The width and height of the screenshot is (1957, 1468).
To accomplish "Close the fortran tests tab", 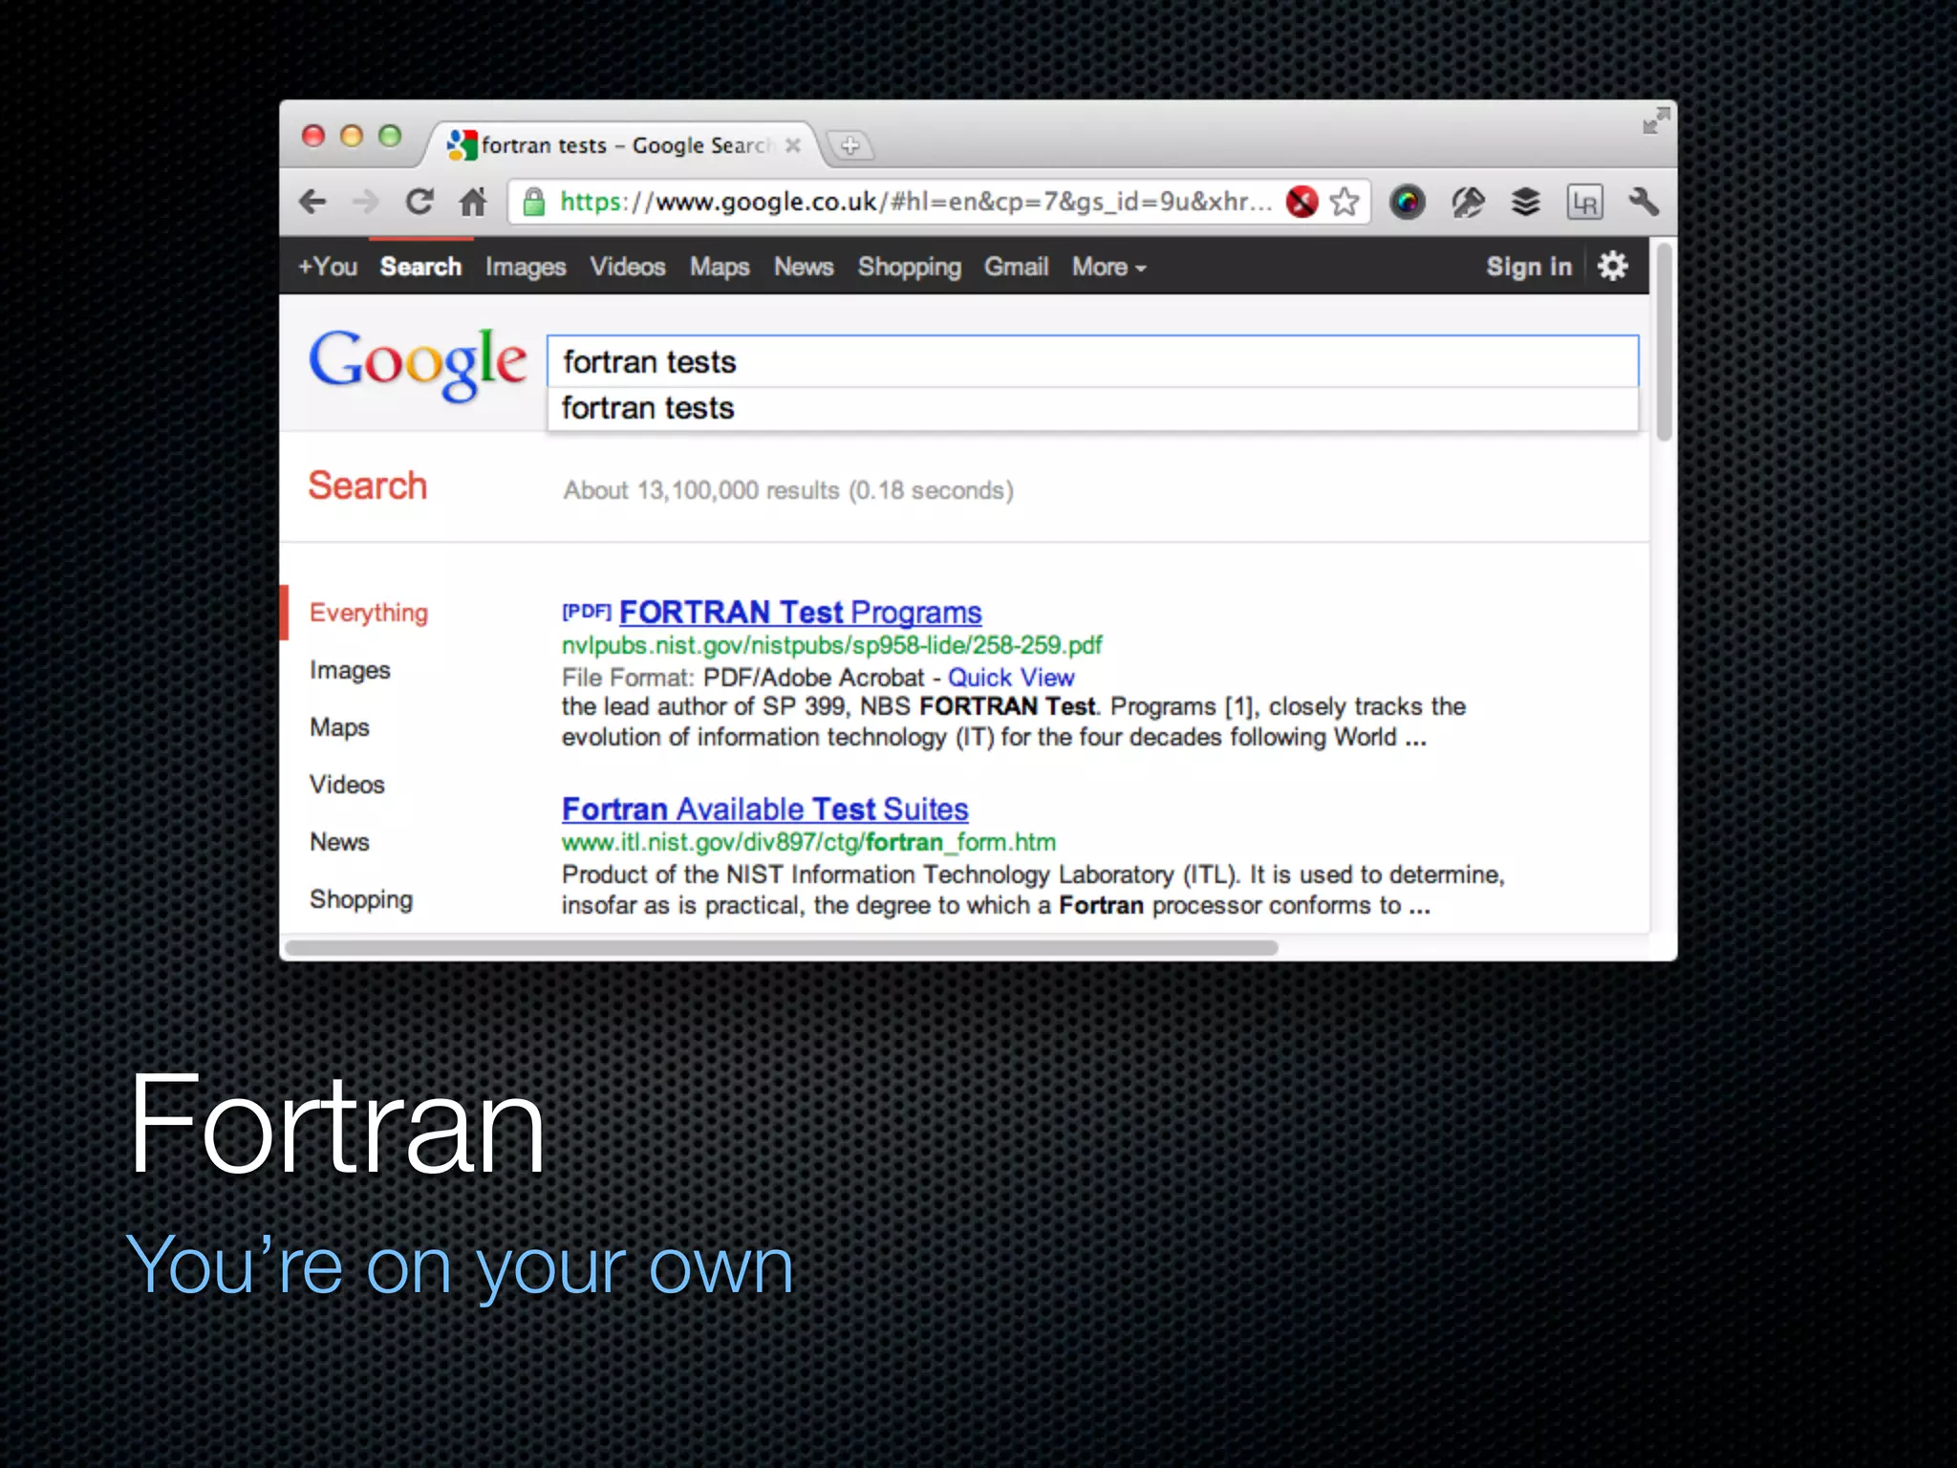I will pyautogui.click(x=792, y=145).
